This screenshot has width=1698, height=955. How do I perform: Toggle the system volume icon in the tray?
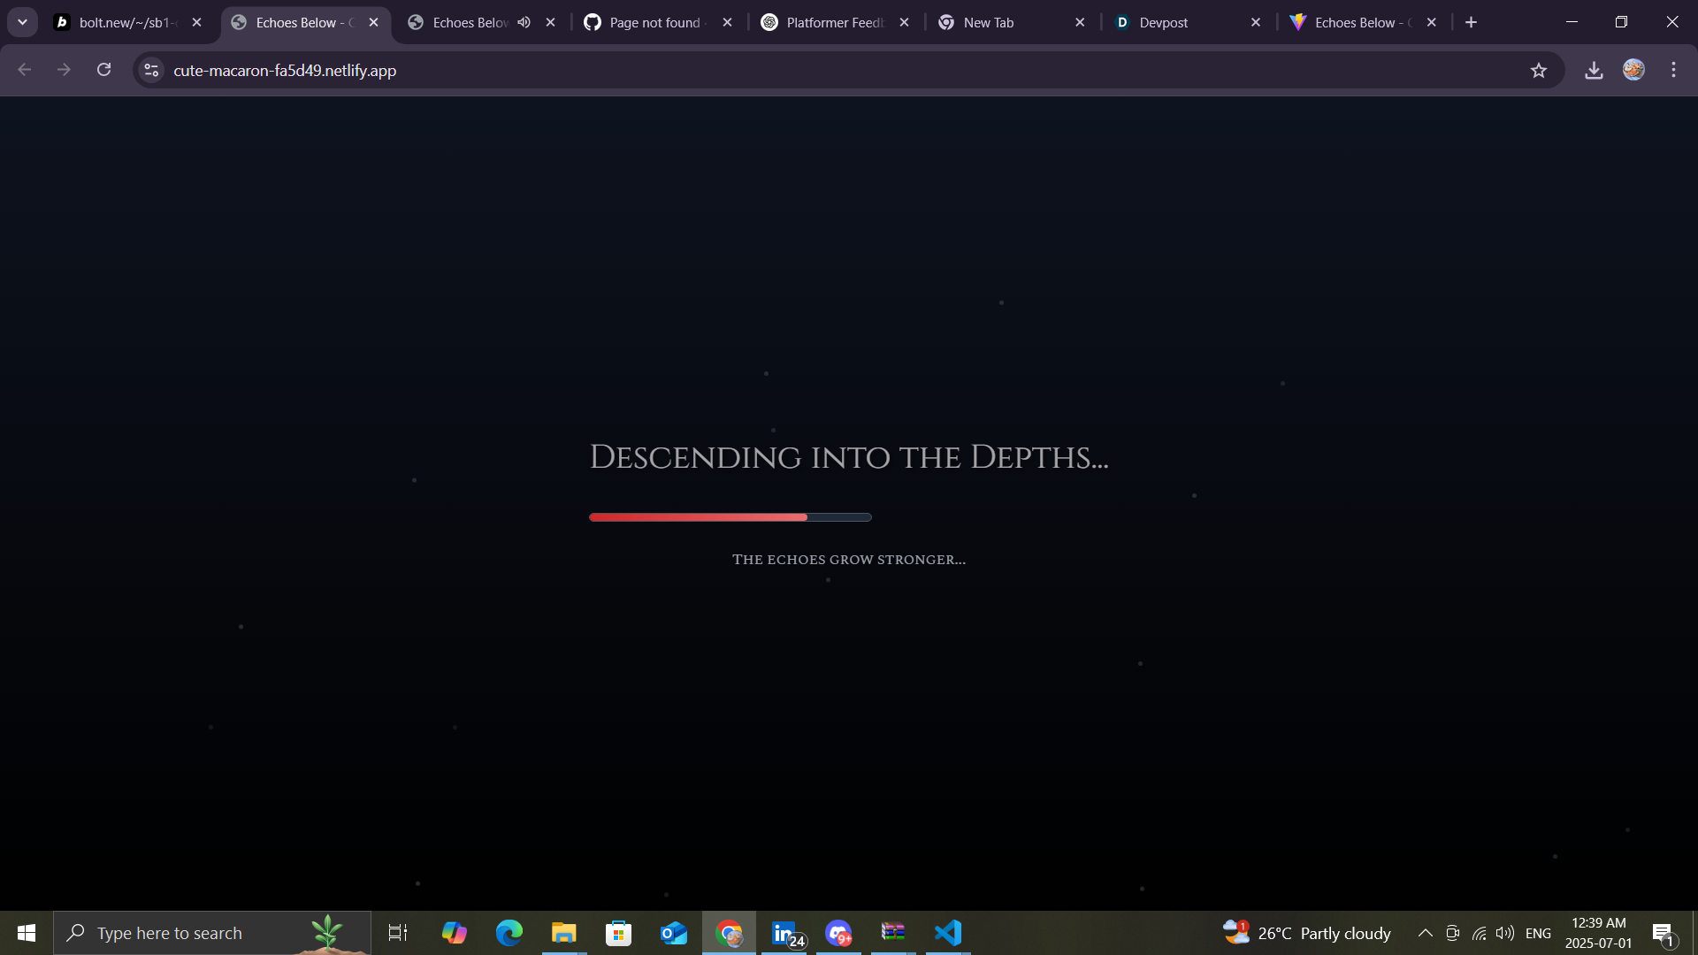coord(1504,933)
